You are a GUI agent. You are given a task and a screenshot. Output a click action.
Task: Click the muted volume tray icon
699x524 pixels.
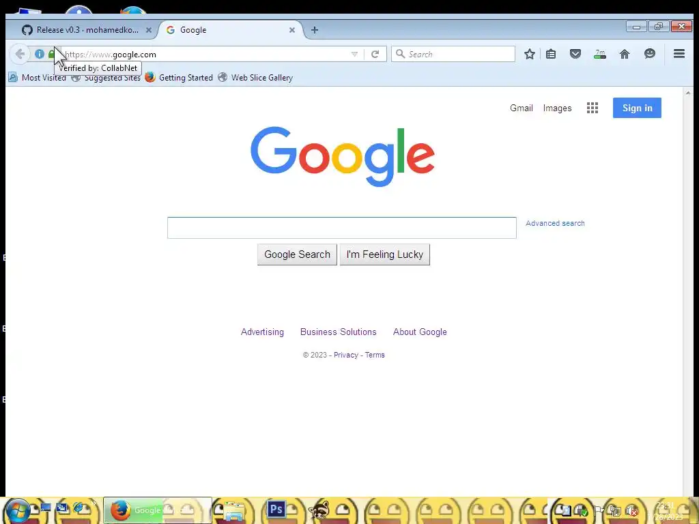(x=631, y=511)
